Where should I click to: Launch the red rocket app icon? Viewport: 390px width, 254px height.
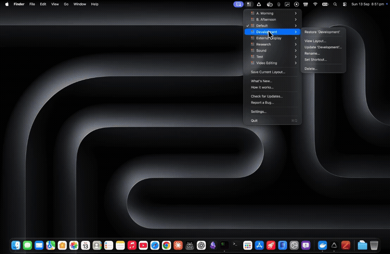(x=271, y=245)
